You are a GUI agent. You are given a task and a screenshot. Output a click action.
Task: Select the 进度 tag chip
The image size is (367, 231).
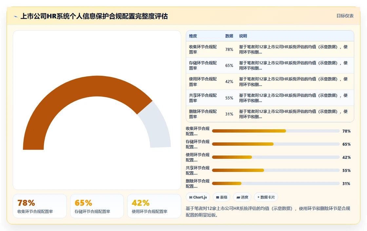[242, 197]
